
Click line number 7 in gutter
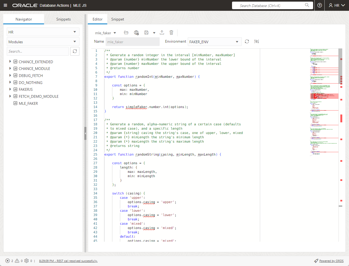(x=96, y=77)
